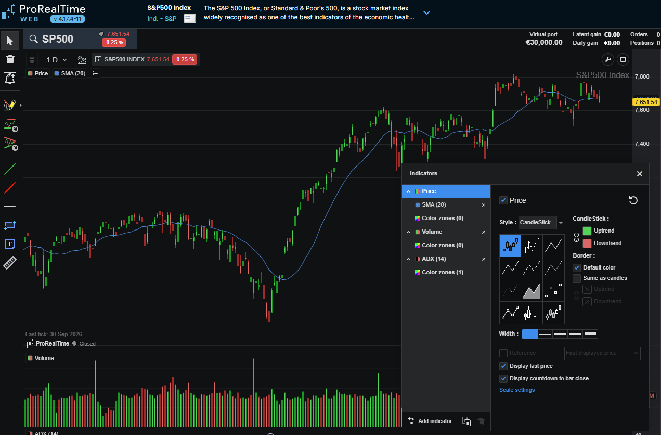Click the Virtual port. €30,000.00 value
661x435 pixels.
tap(544, 43)
